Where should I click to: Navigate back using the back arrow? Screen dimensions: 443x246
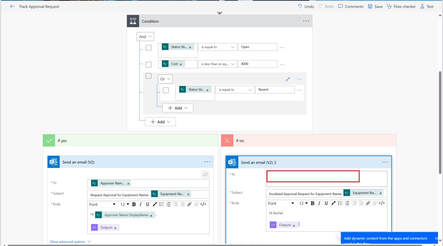tap(11, 6)
